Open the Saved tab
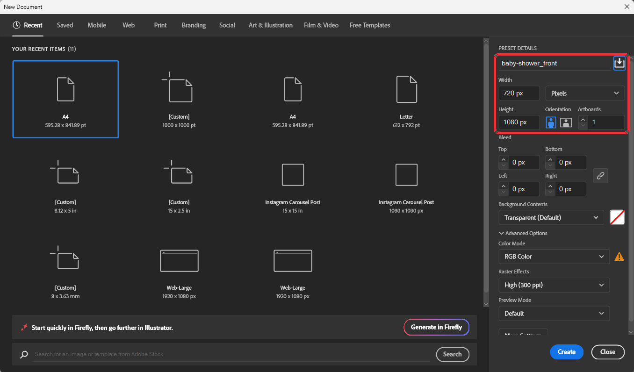 tap(65, 25)
